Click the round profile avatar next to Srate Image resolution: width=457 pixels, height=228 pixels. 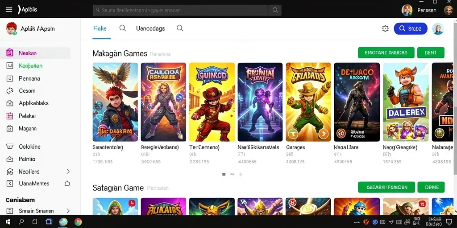coord(438,29)
